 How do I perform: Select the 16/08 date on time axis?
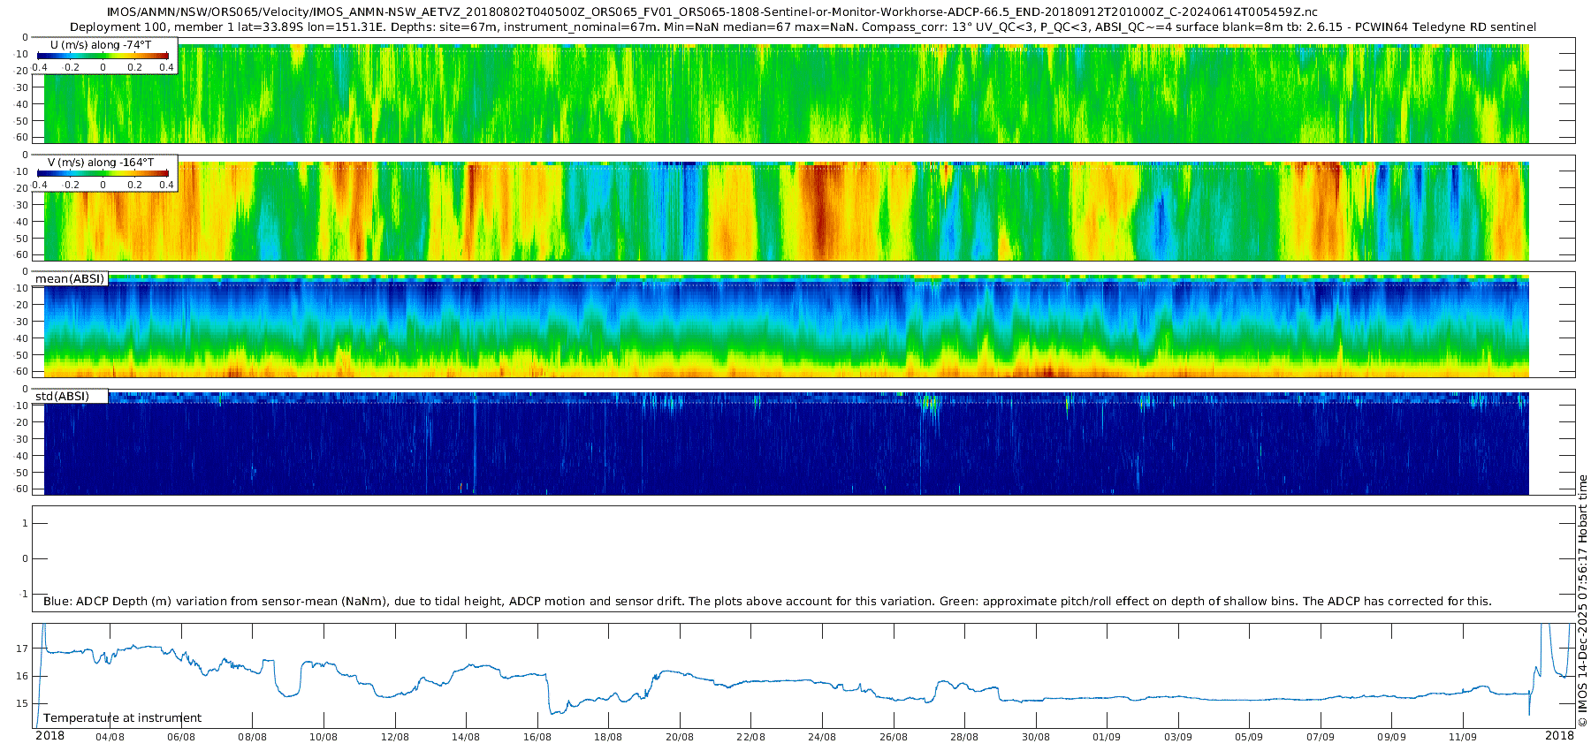(x=537, y=737)
